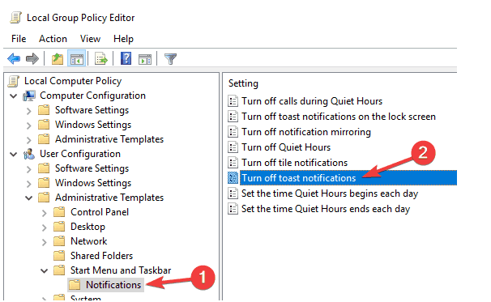
Task: Click the Filter funnel toolbar icon
Action: point(171,58)
